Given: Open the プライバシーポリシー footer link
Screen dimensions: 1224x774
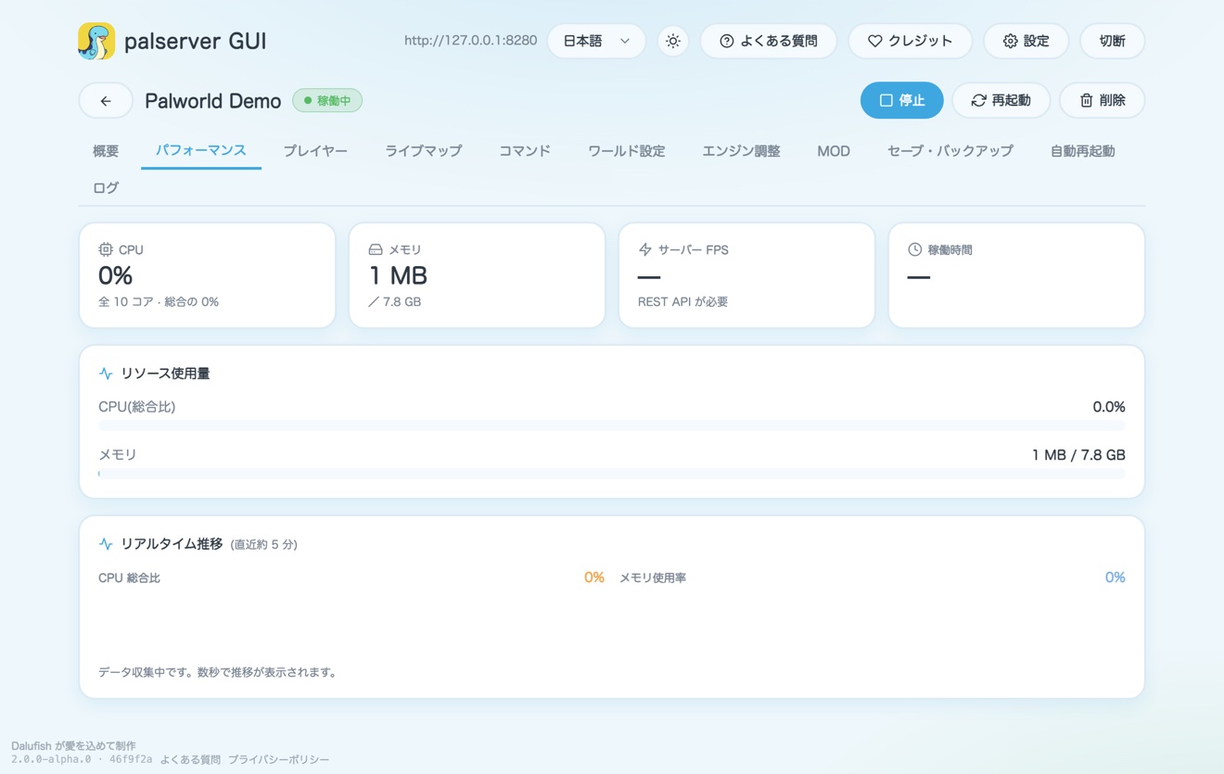Looking at the screenshot, I should (x=278, y=759).
